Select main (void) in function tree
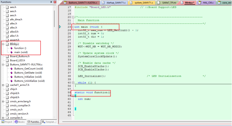Image resolution: width=232 pixels, height=126 pixels. [21, 52]
